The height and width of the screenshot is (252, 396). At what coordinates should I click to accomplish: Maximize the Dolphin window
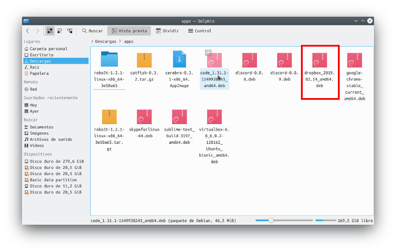click(363, 21)
